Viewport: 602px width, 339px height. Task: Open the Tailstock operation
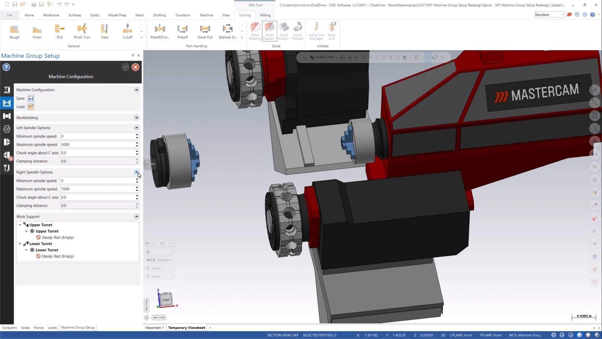click(228, 32)
